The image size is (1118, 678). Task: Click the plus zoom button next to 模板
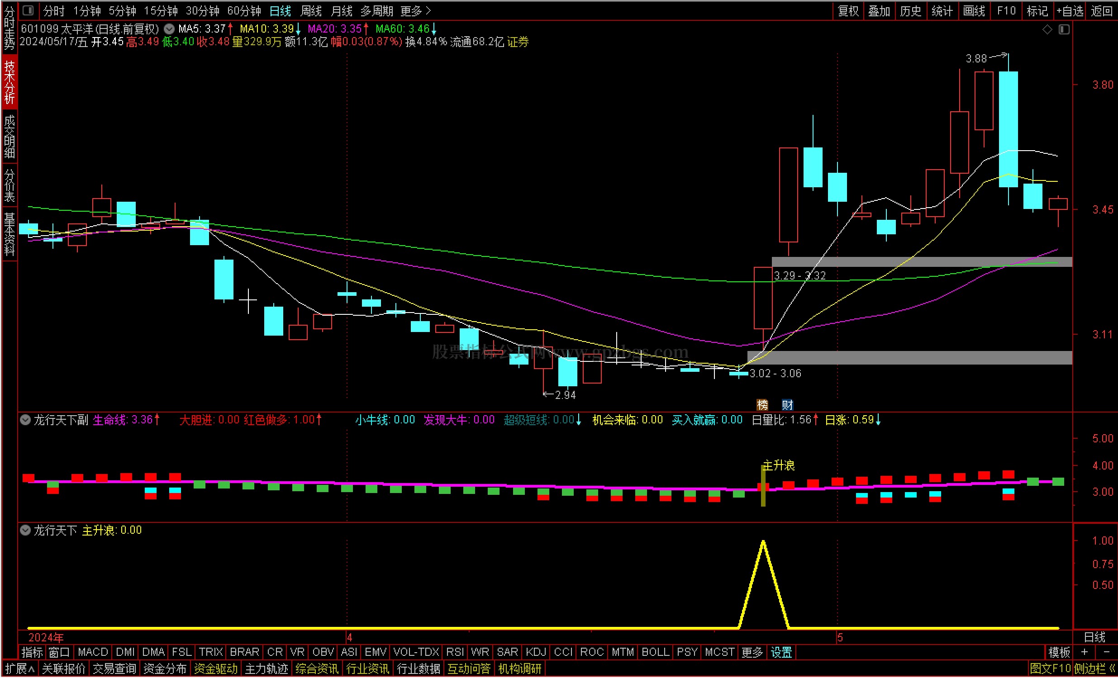[1085, 652]
